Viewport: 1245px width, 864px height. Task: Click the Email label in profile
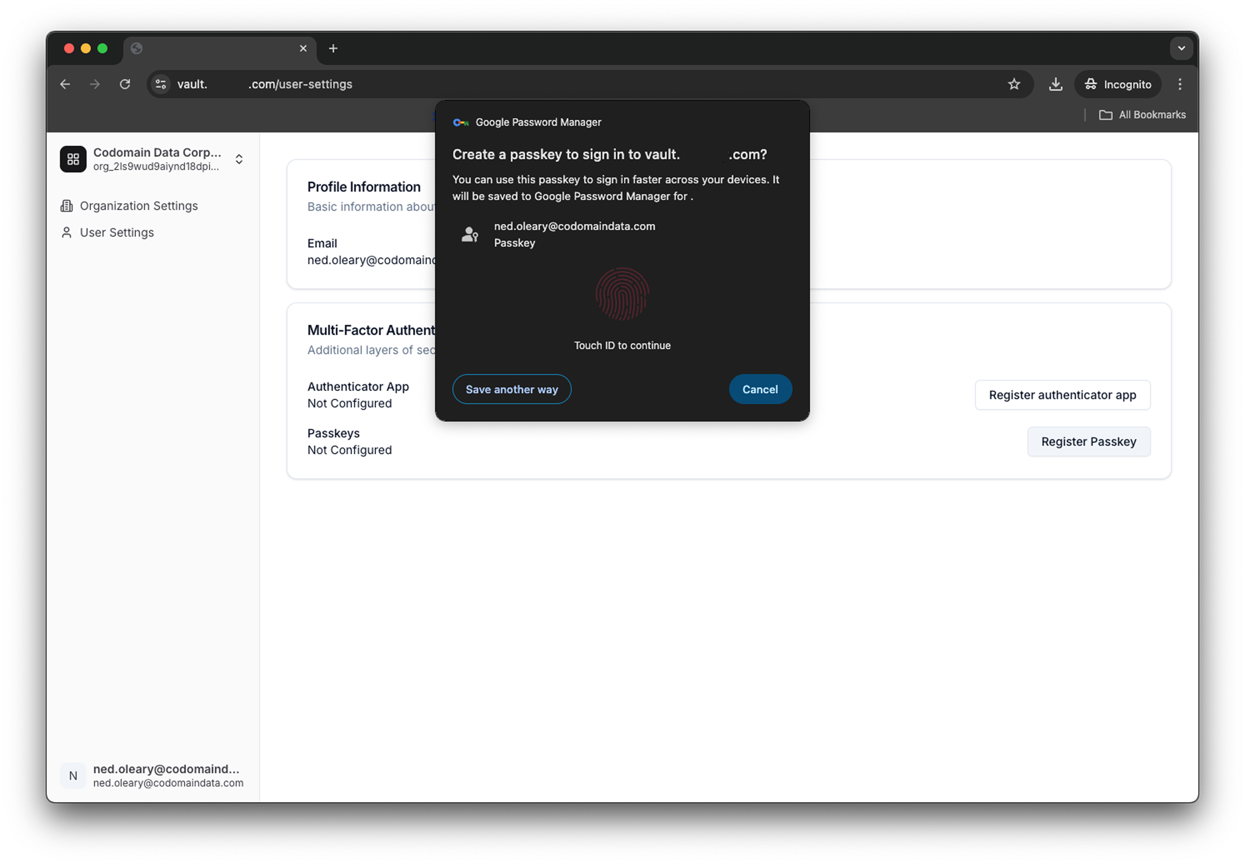click(x=322, y=243)
